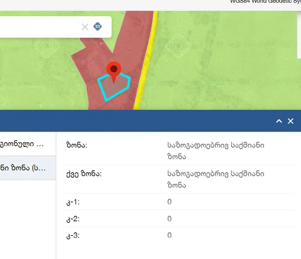Click the 0 value next to კ-3
This screenshot has width=301, height=259.
pyautogui.click(x=169, y=235)
